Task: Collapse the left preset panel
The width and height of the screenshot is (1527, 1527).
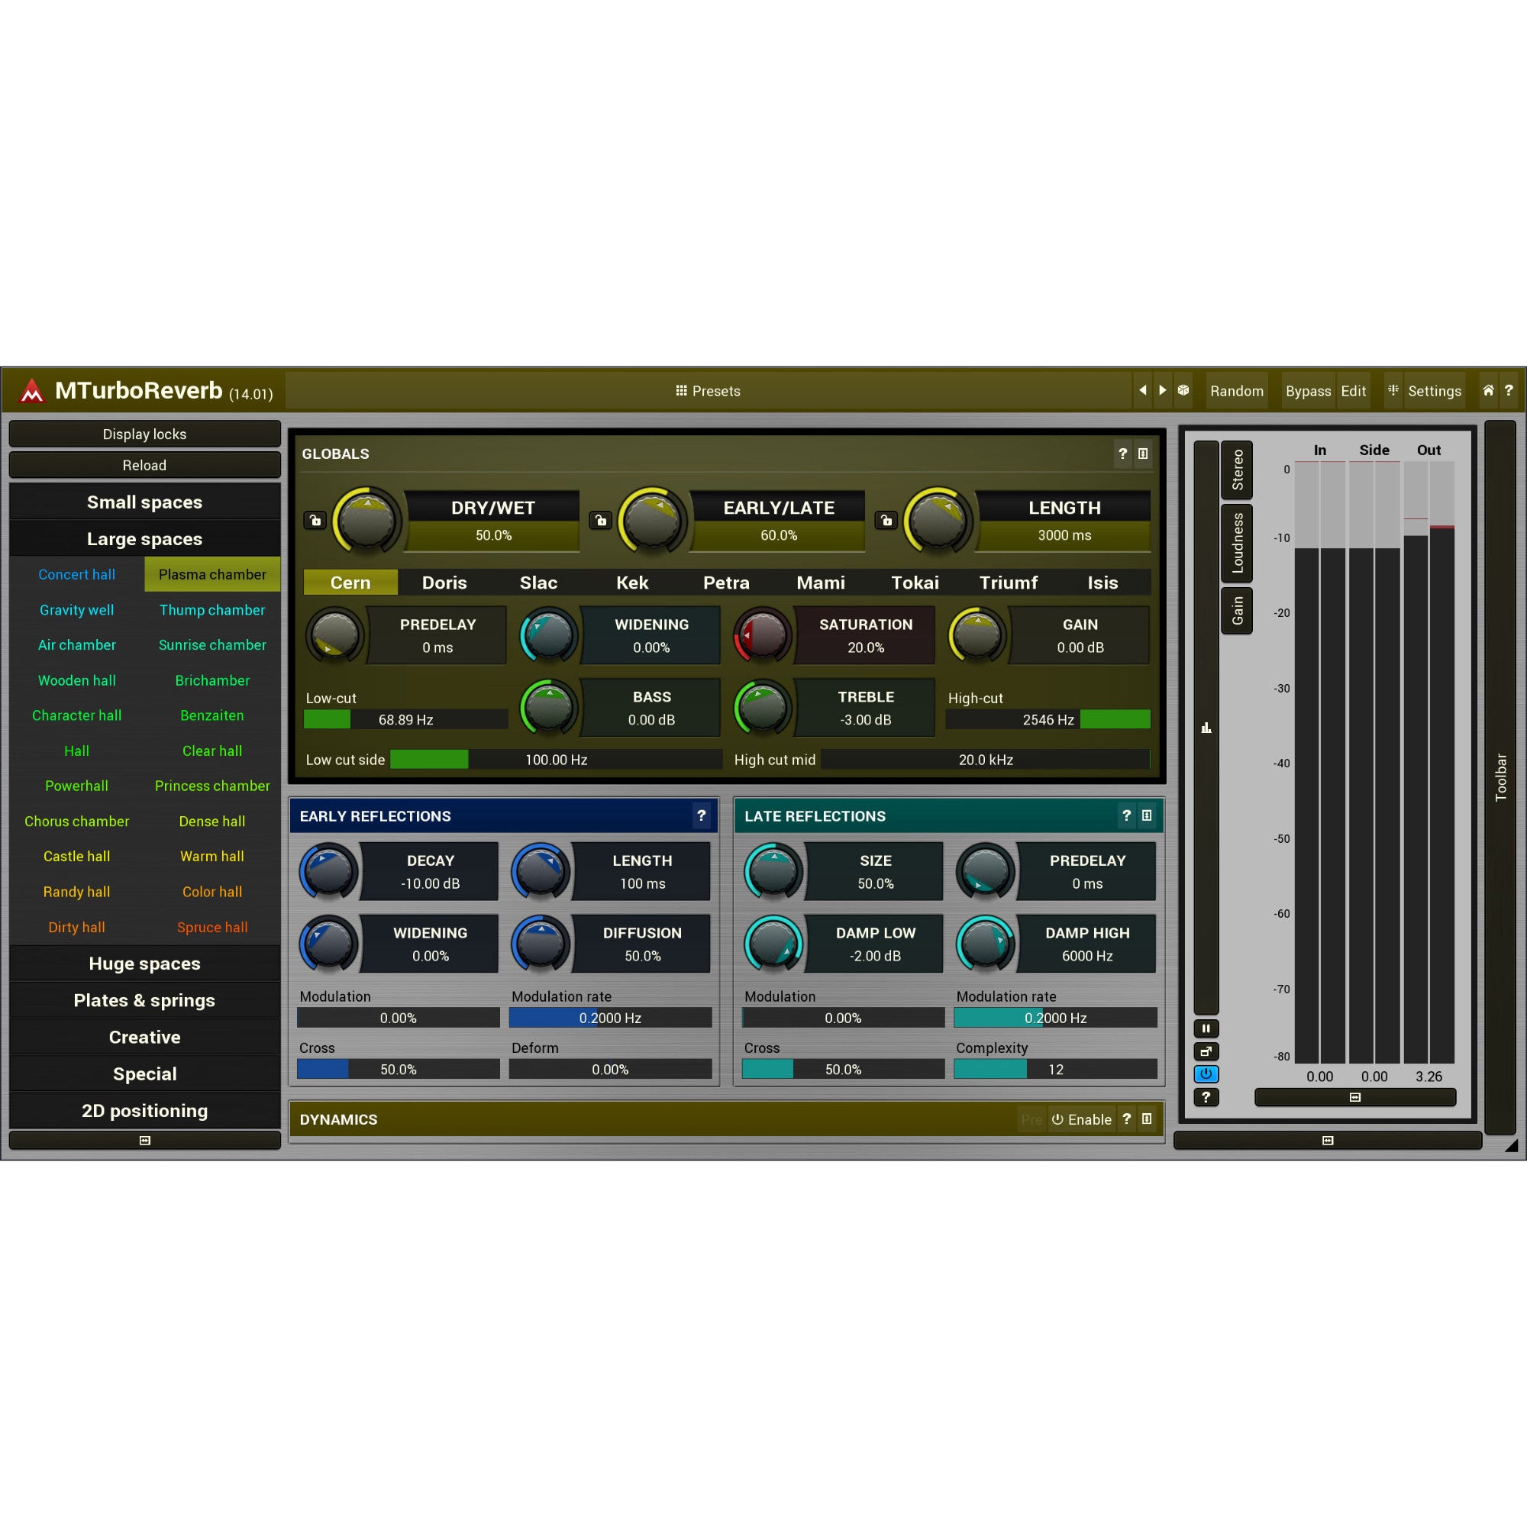Action: 144,1141
